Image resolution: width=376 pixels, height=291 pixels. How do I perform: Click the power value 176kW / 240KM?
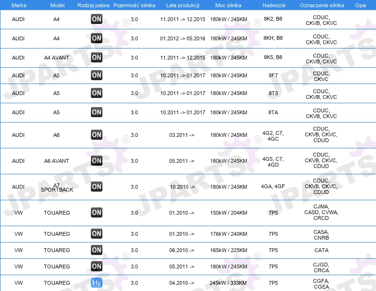point(228,234)
